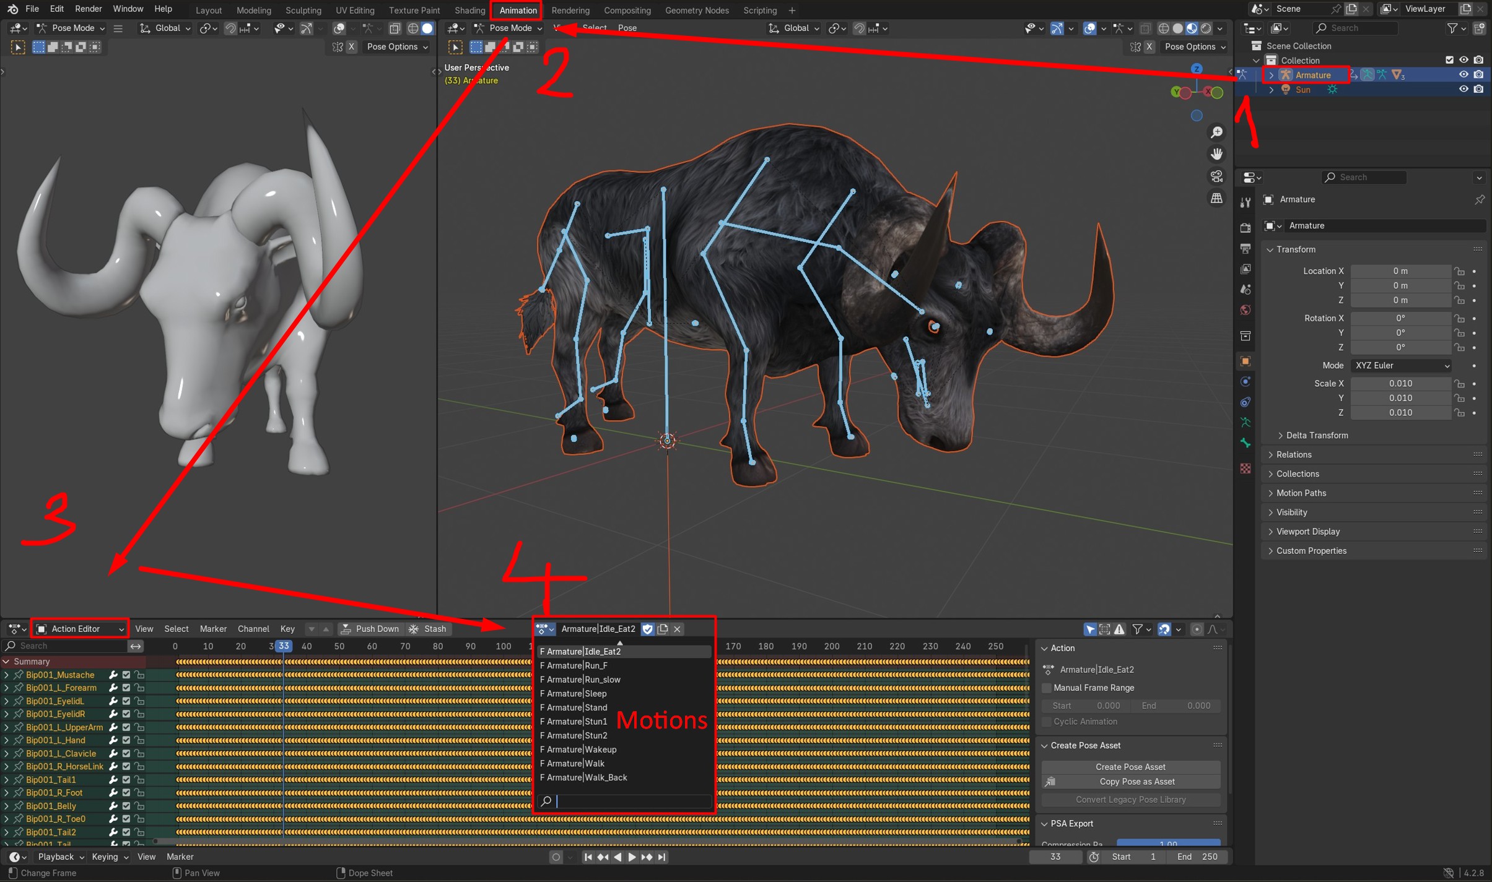1492x882 pixels.
Task: Hide Armature with its eye icon
Action: 1463,74
